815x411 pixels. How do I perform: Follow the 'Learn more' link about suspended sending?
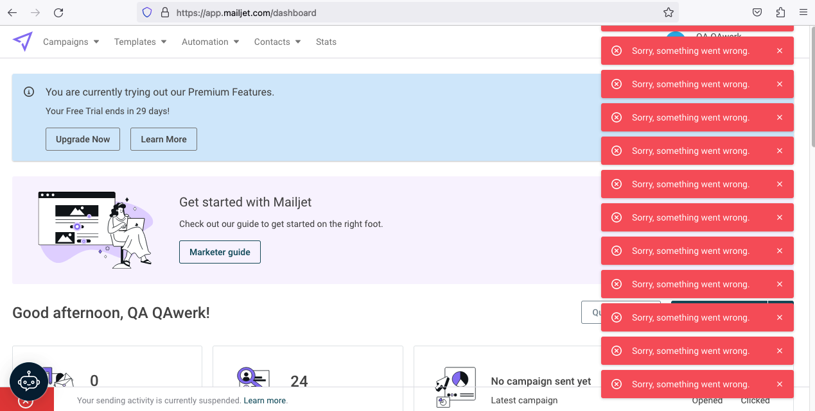265,401
